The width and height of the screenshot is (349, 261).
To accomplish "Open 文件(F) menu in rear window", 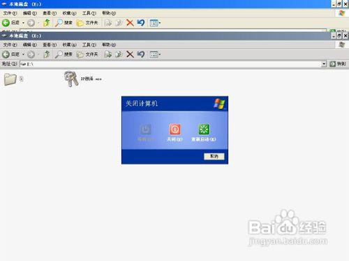I will coord(10,13).
